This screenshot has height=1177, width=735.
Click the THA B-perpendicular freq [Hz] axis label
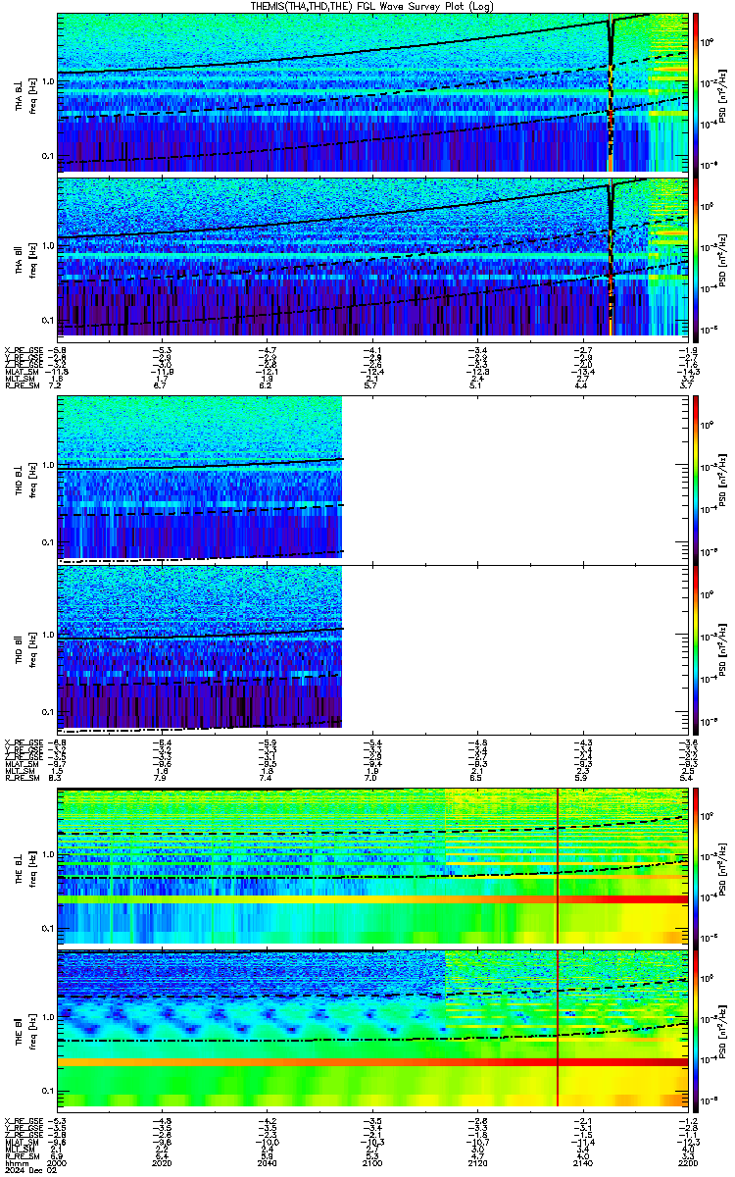pyautogui.click(x=31, y=95)
